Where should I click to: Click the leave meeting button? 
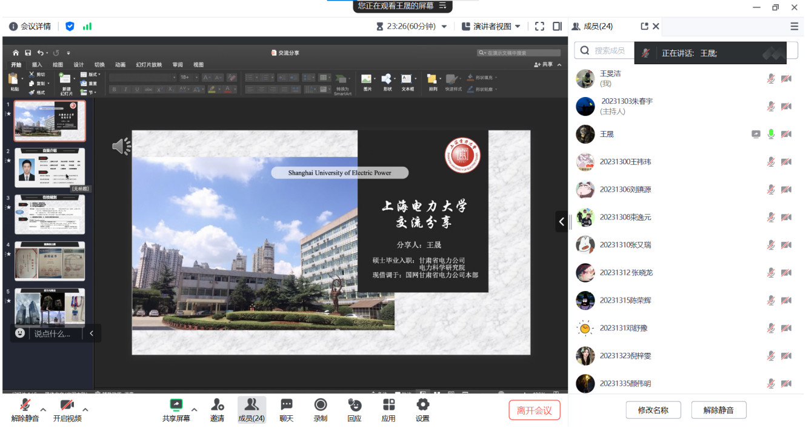click(535, 410)
